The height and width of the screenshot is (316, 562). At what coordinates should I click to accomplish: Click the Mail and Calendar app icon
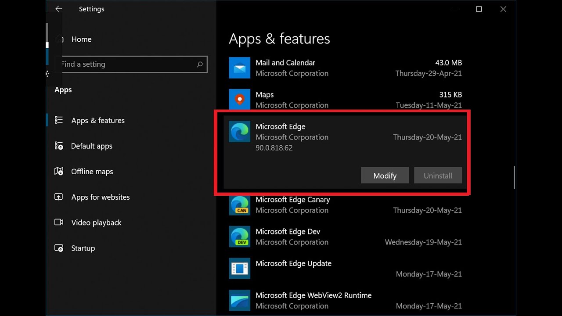coord(240,68)
